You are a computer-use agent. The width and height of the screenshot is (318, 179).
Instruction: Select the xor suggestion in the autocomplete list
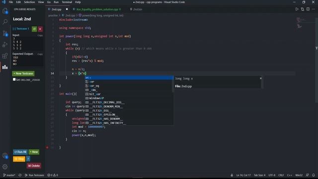[x=129, y=82]
